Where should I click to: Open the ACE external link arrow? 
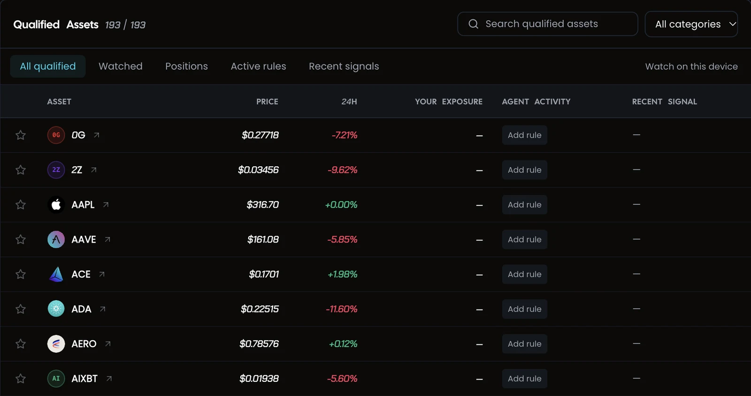pyautogui.click(x=102, y=274)
